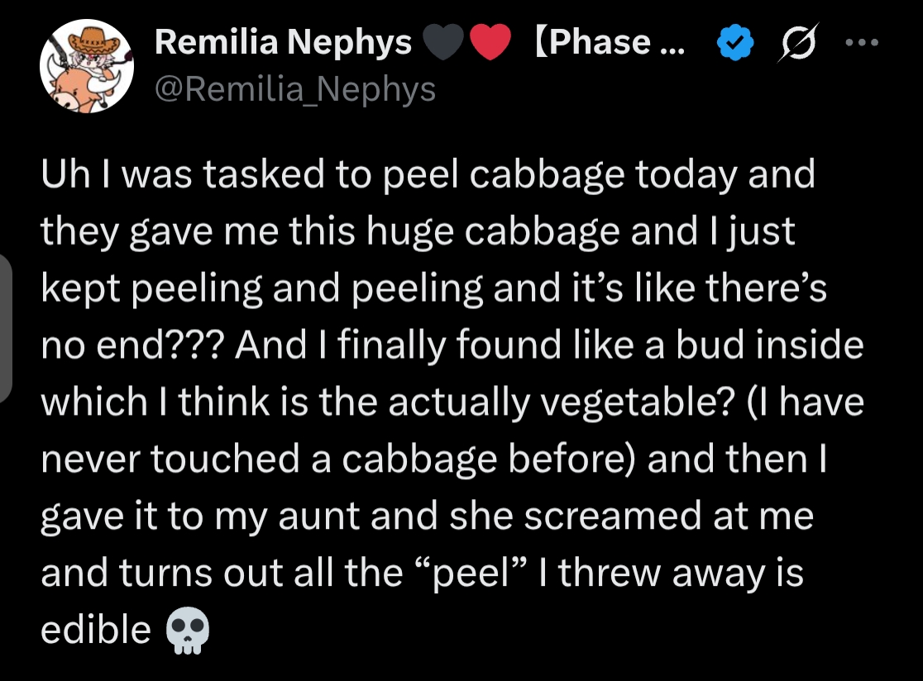The width and height of the screenshot is (923, 681).
Task: Click the skull emoji after edible
Action: coord(188,631)
